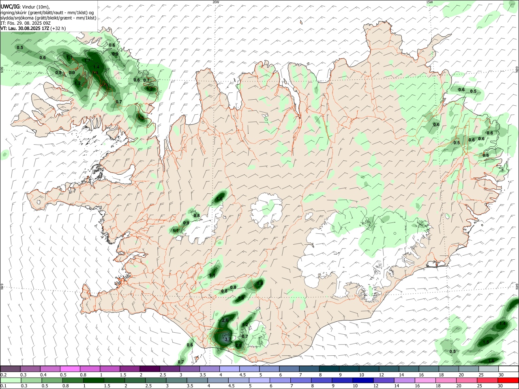This screenshot has height=389, width=519.
Task: Pick the pale green lower swatch between 0.1 and 0.3
Action: [x=10, y=380]
